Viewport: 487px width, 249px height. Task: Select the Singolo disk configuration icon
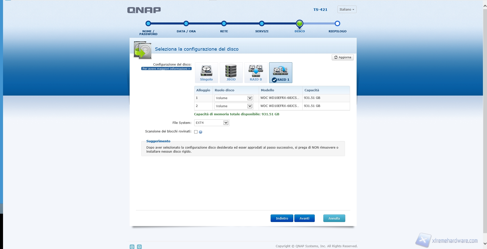point(206,73)
